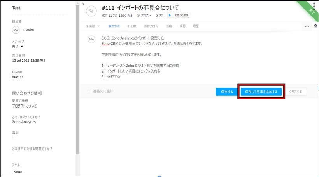
Task: Open the 履歴 tab
Action: [x=196, y=26]
